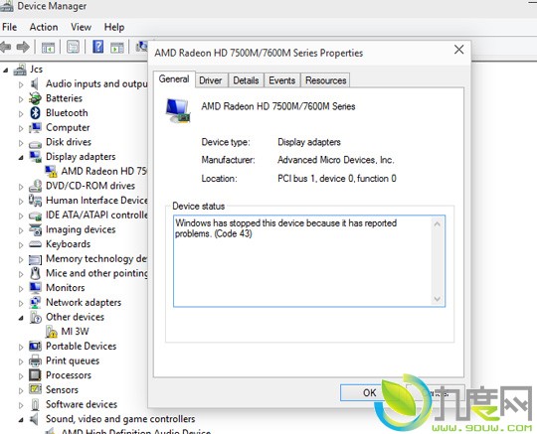Click the MI 3W unknown device warning icon
The height and width of the screenshot is (434, 537).
coord(51,332)
